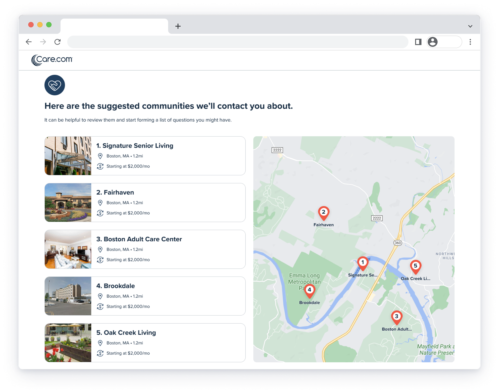Open the Boston Adult Care Center title

click(139, 239)
